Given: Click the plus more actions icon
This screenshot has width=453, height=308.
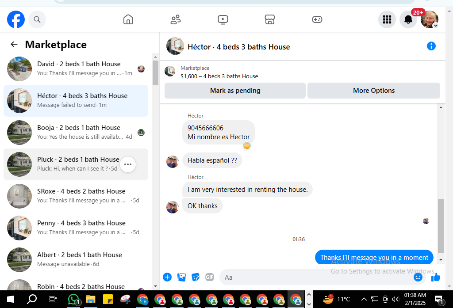Looking at the screenshot, I should (x=167, y=277).
